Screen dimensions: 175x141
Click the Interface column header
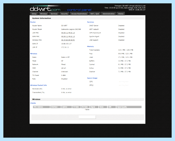(56, 107)
